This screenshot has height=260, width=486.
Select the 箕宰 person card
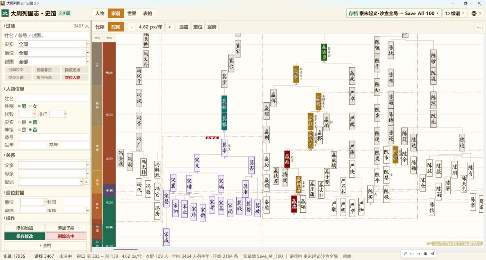click(225, 148)
